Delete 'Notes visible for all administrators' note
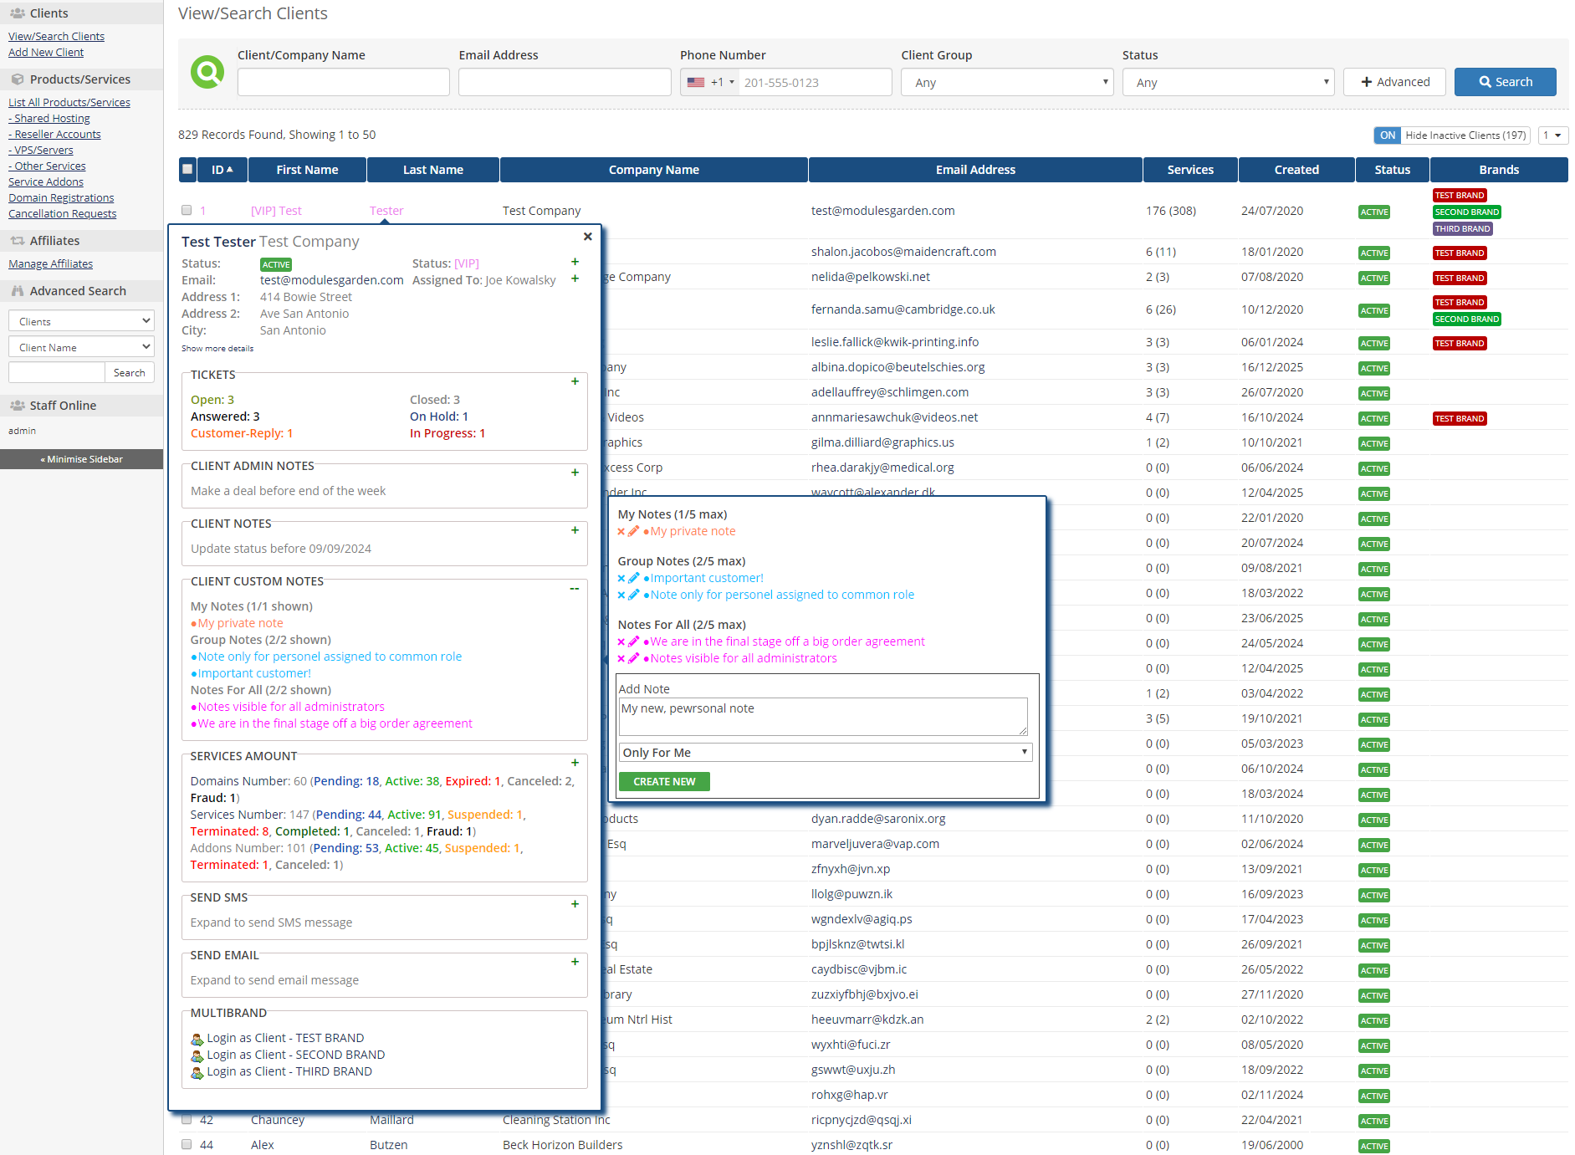1575x1155 pixels. point(621,659)
